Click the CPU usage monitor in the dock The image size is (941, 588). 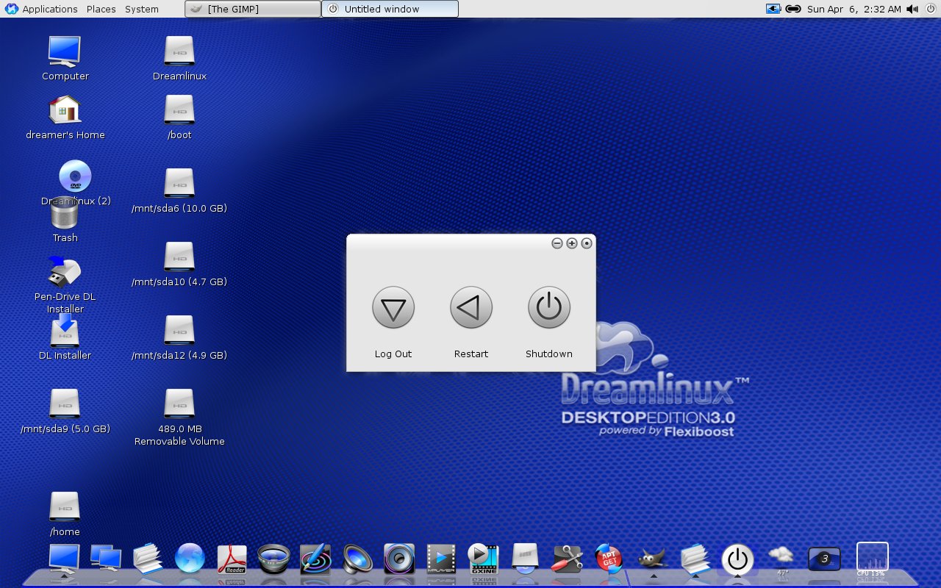(873, 559)
